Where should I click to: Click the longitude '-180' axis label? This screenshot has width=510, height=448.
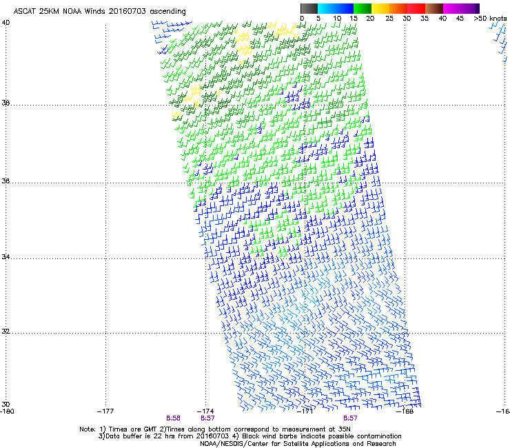7,411
